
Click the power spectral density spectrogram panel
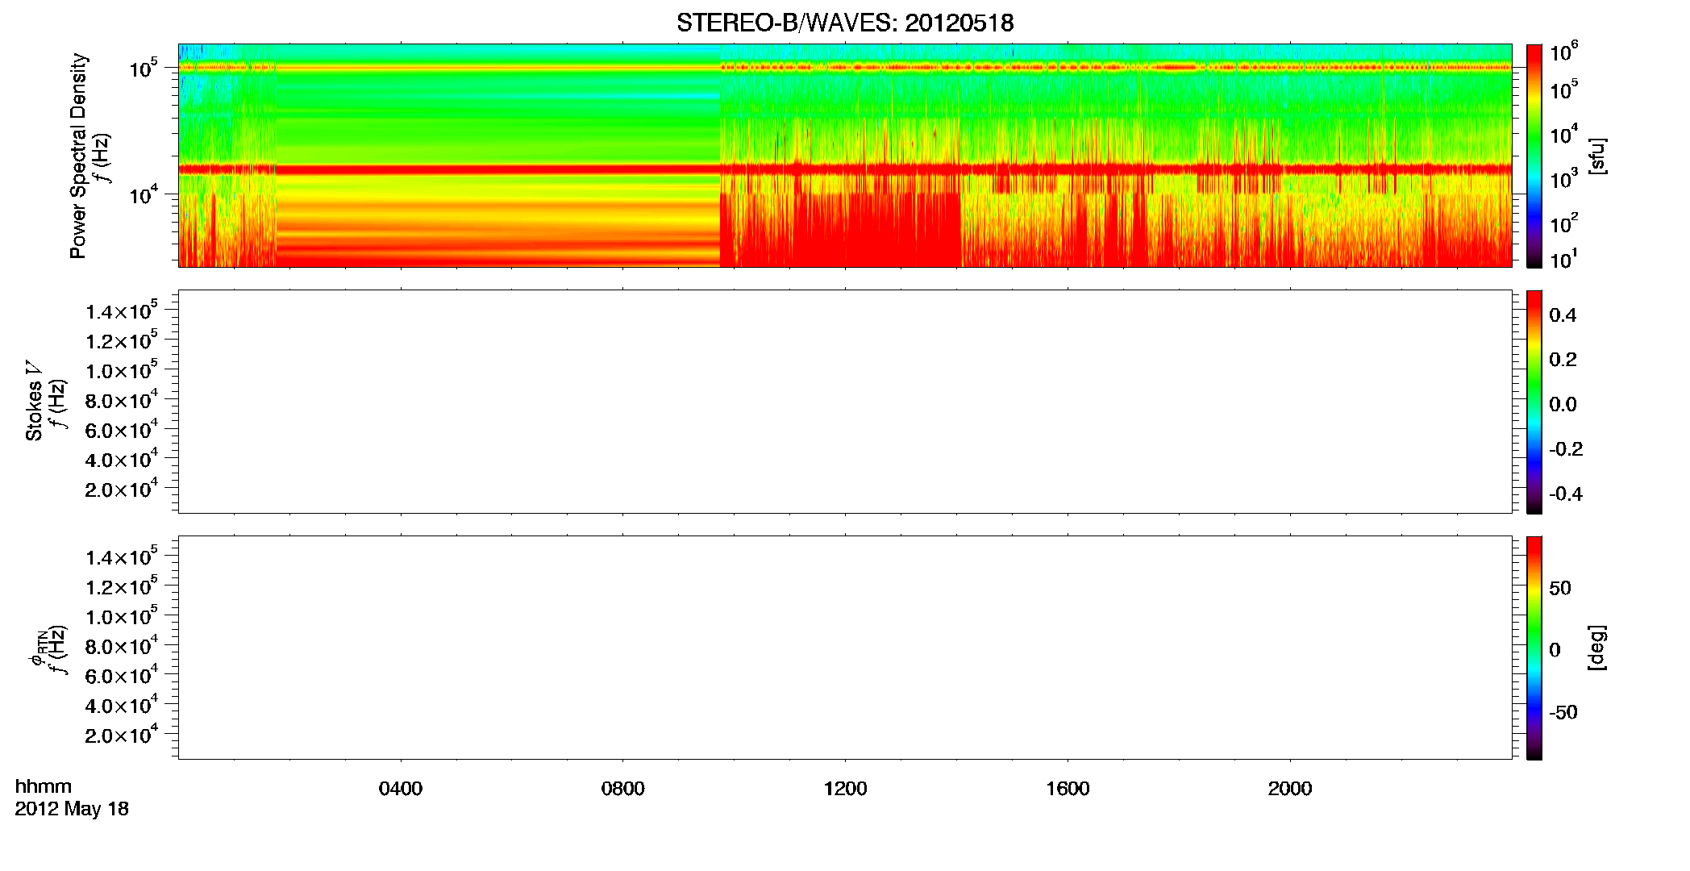(844, 155)
